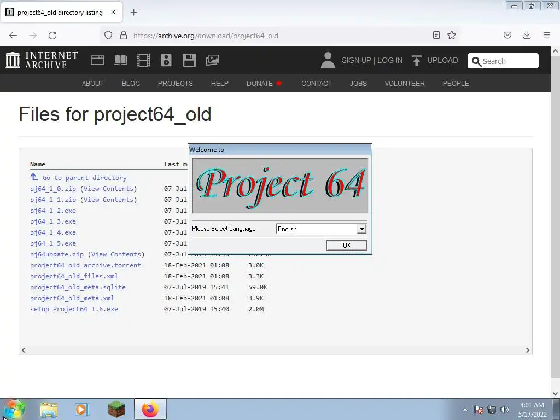The width and height of the screenshot is (560, 420).
Task: Download pj64_1_3.exe
Action: 53,222
